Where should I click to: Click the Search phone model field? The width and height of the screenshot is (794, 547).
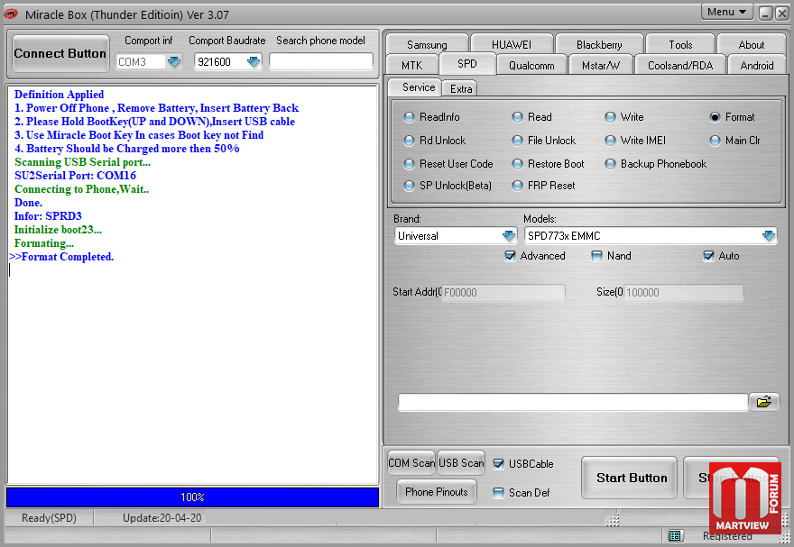tap(321, 62)
